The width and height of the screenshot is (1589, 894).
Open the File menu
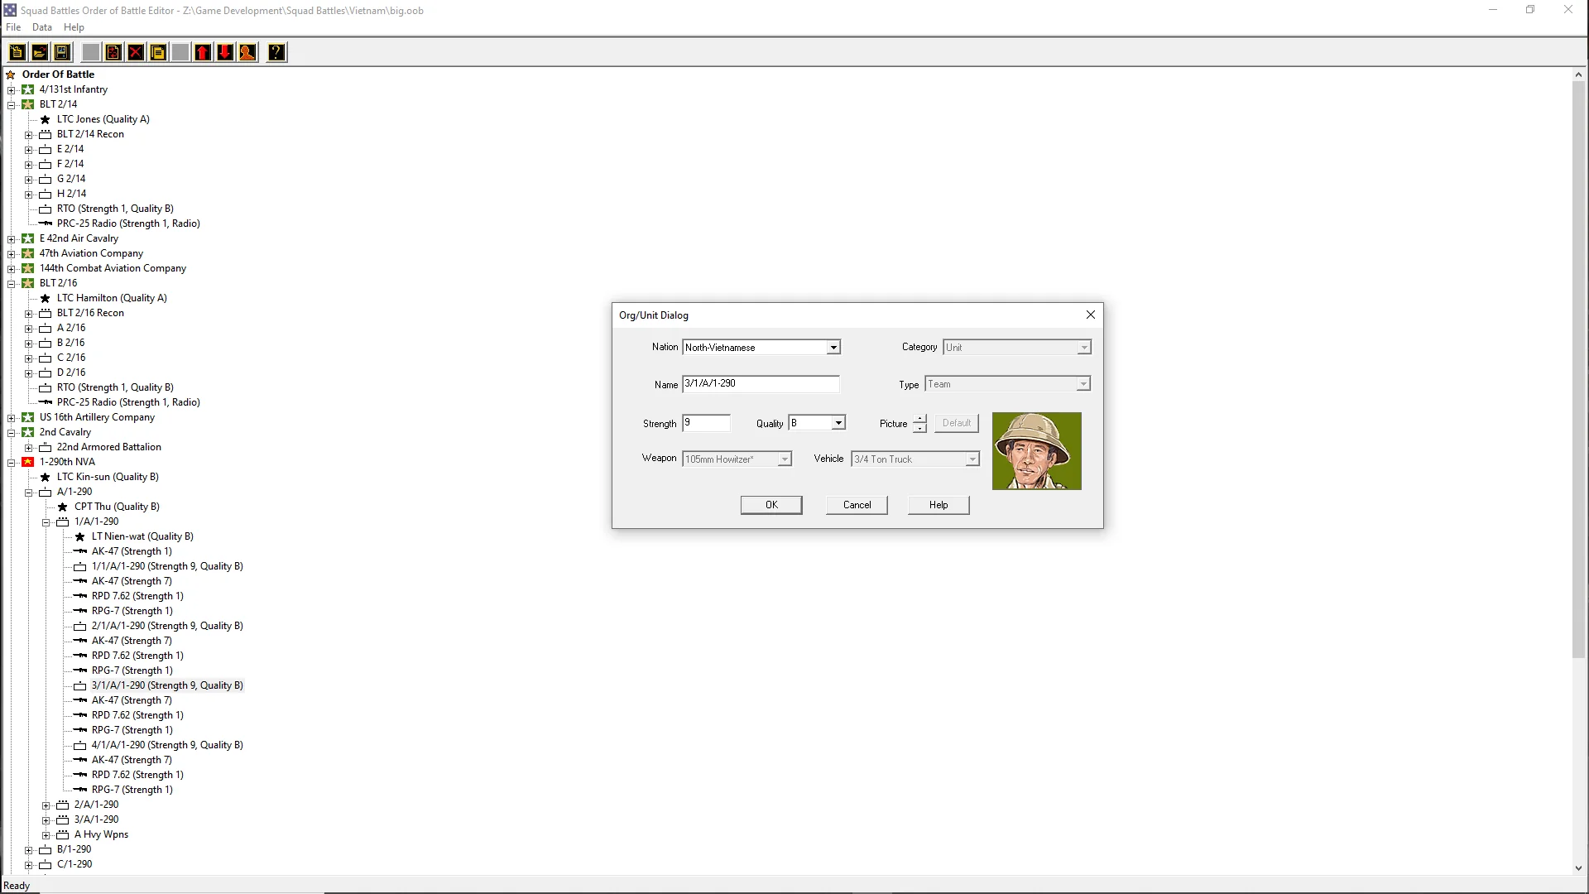[x=13, y=27]
